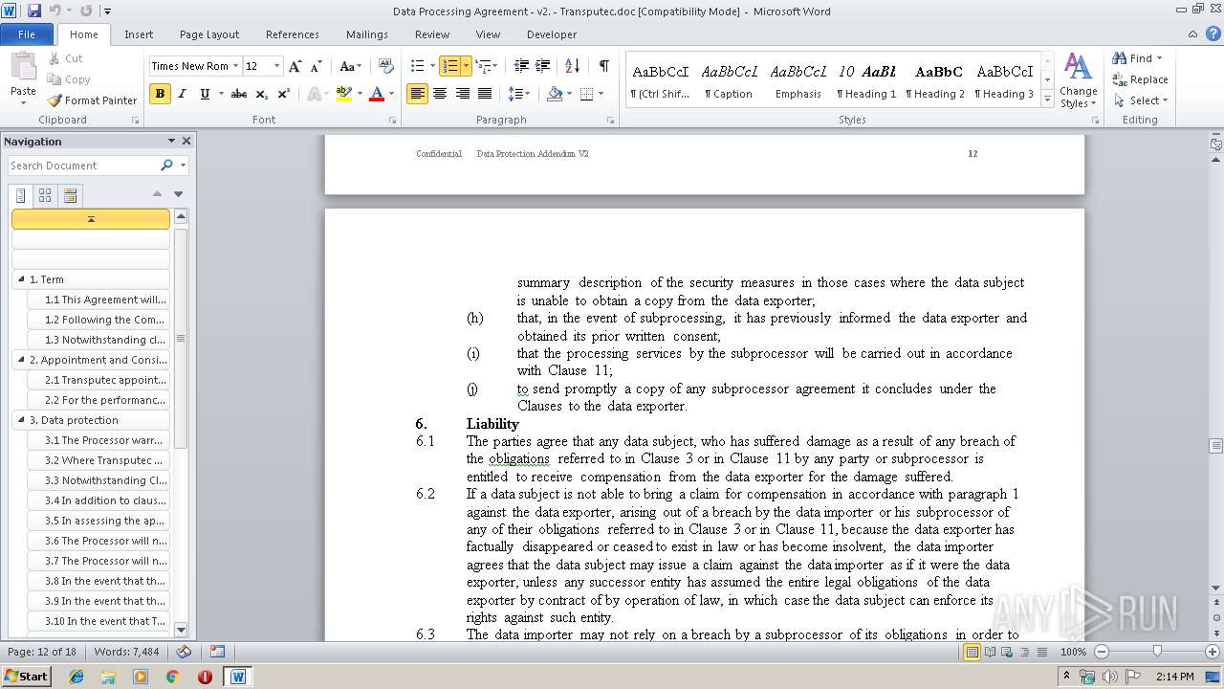This screenshot has height=689, width=1224.
Task: Switch to the Page Layout tab
Action: pos(209,34)
